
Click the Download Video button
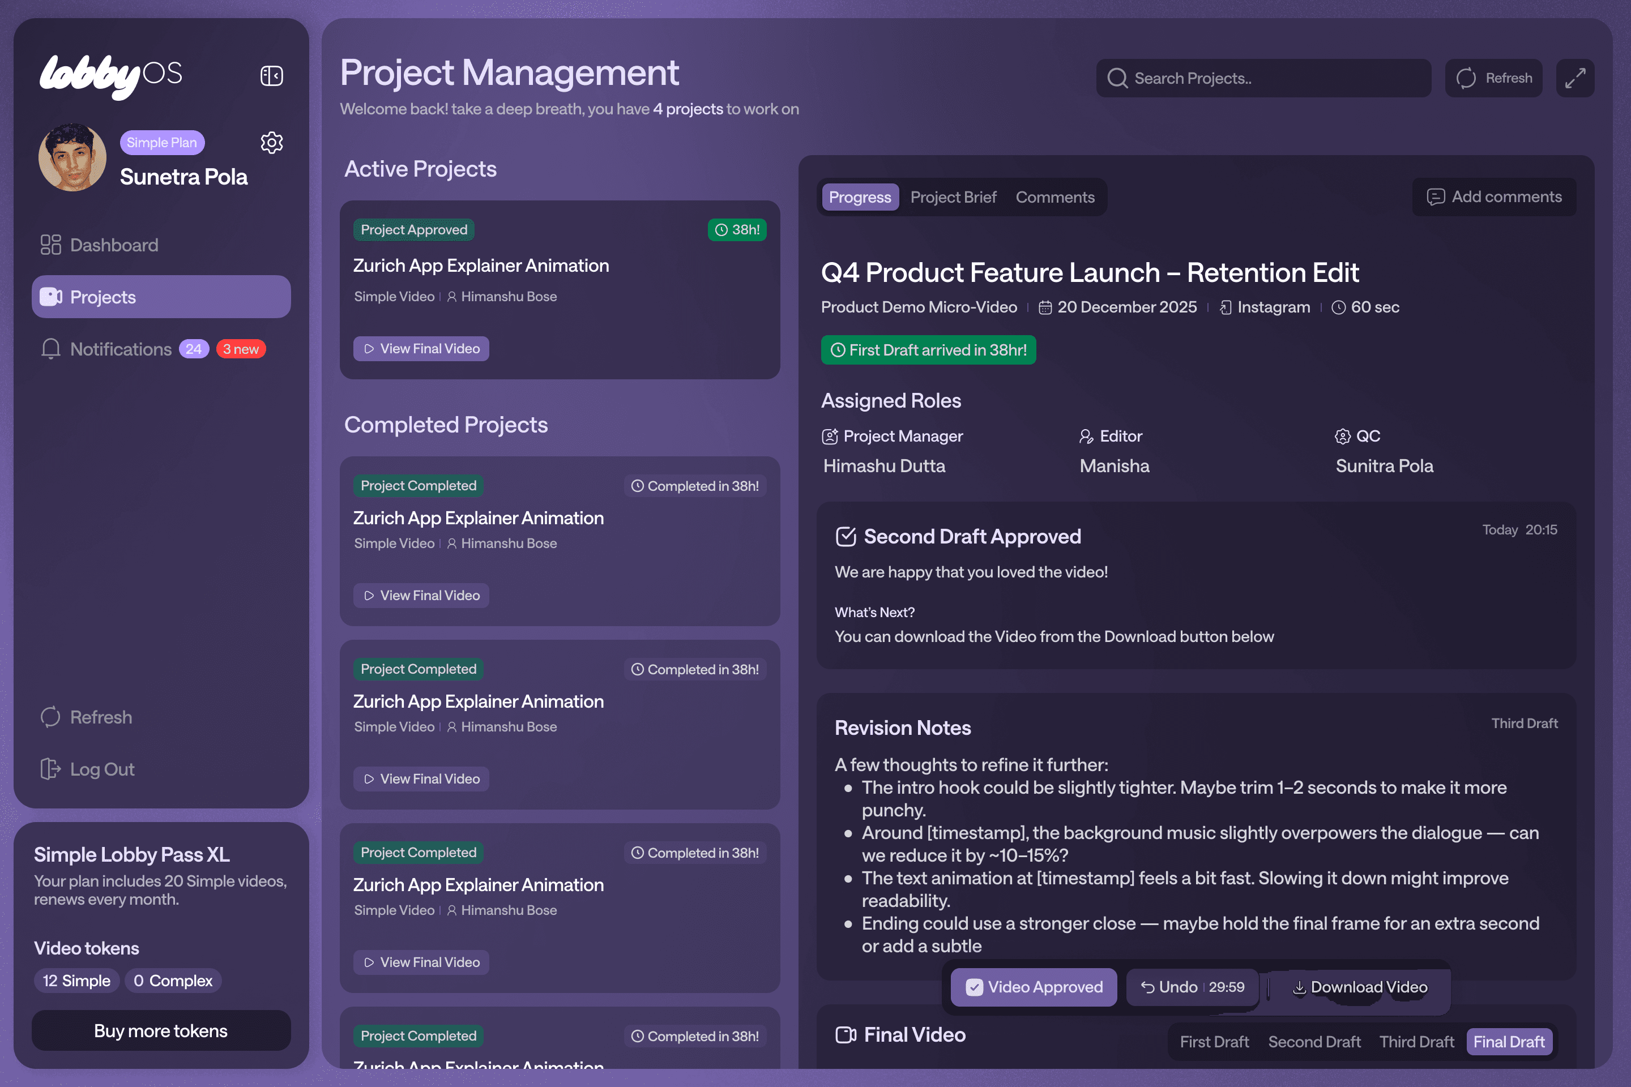pyautogui.click(x=1360, y=987)
